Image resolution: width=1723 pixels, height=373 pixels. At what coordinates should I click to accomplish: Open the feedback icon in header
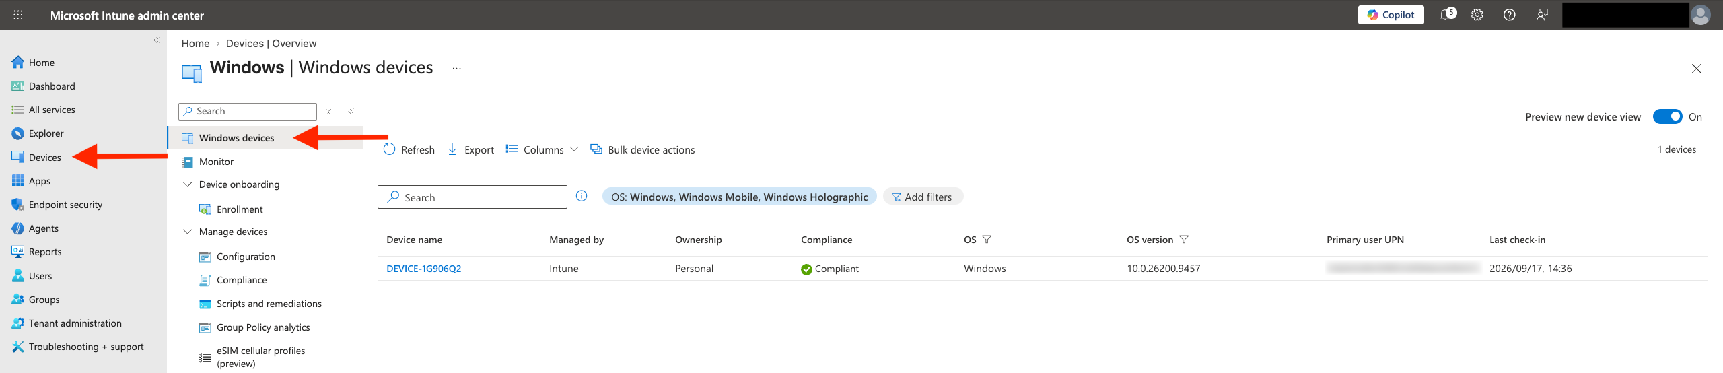[x=1542, y=15]
